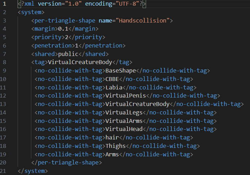Click the margin value 0.1
Screen dimensions: 250x175
[x=63, y=29]
